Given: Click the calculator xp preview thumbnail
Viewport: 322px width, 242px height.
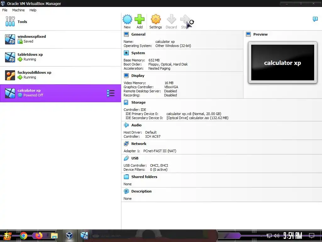Looking at the screenshot, I should tap(283, 63).
